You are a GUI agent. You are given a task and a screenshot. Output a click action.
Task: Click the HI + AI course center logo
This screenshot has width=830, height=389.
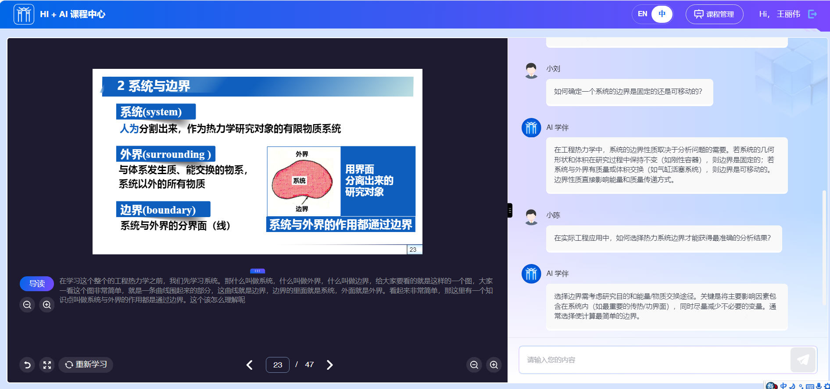pos(24,14)
